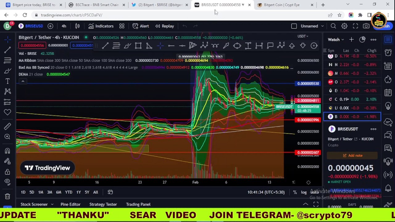Image resolution: width=395 pixels, height=222 pixels.
Task: Open the BRISEUSDT details three-dots menu
Action: 373,129
